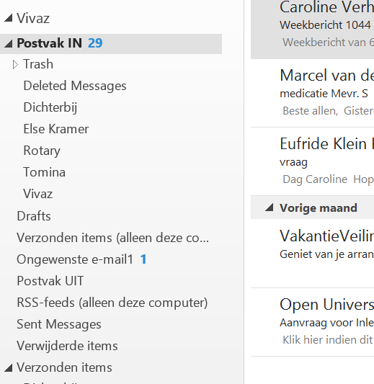Select the Rotary folder
This screenshot has width=374, height=384.
pyautogui.click(x=42, y=151)
